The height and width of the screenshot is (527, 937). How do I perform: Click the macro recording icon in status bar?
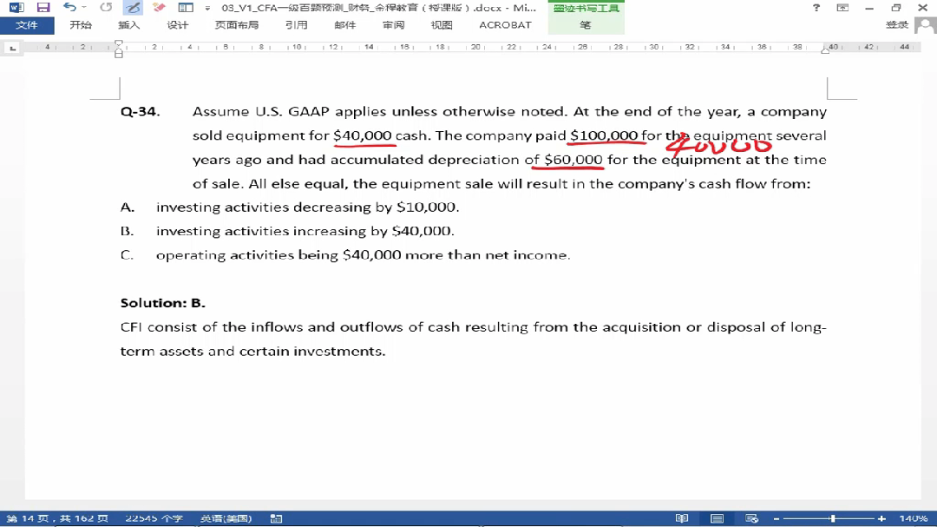(276, 518)
